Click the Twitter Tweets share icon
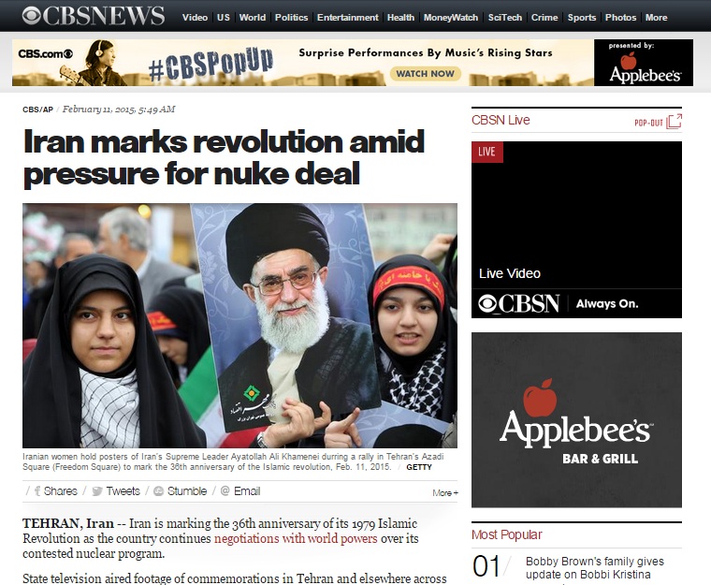This screenshot has width=711, height=585. [96, 491]
